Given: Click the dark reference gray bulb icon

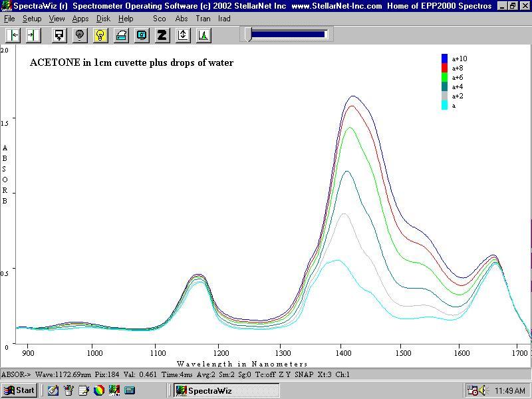Looking at the screenshot, I should click(80, 35).
